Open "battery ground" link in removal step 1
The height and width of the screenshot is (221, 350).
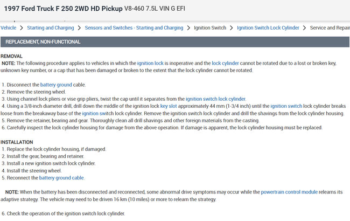click(57, 85)
